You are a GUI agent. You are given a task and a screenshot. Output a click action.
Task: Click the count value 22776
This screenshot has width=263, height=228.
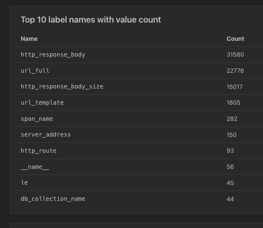(x=235, y=71)
